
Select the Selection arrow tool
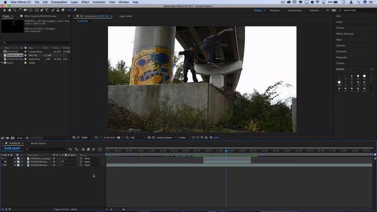(x=4, y=11)
